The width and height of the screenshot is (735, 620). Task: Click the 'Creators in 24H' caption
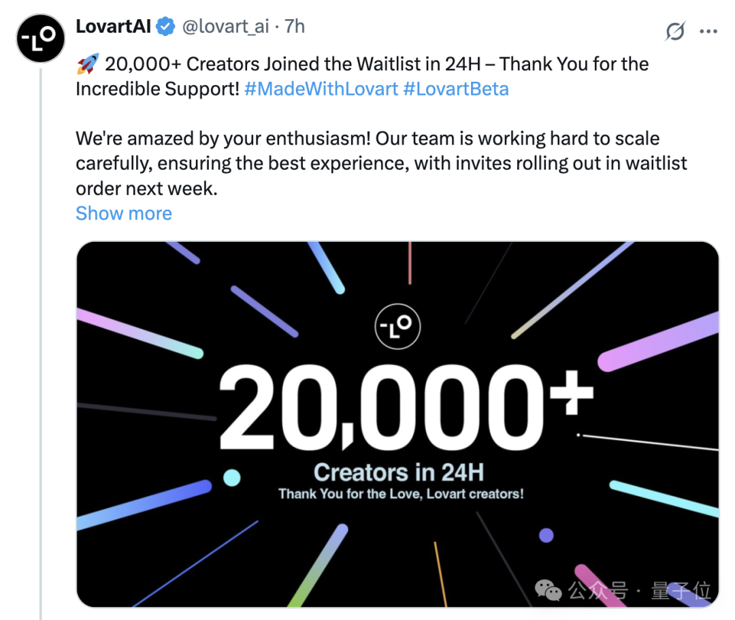tap(399, 472)
